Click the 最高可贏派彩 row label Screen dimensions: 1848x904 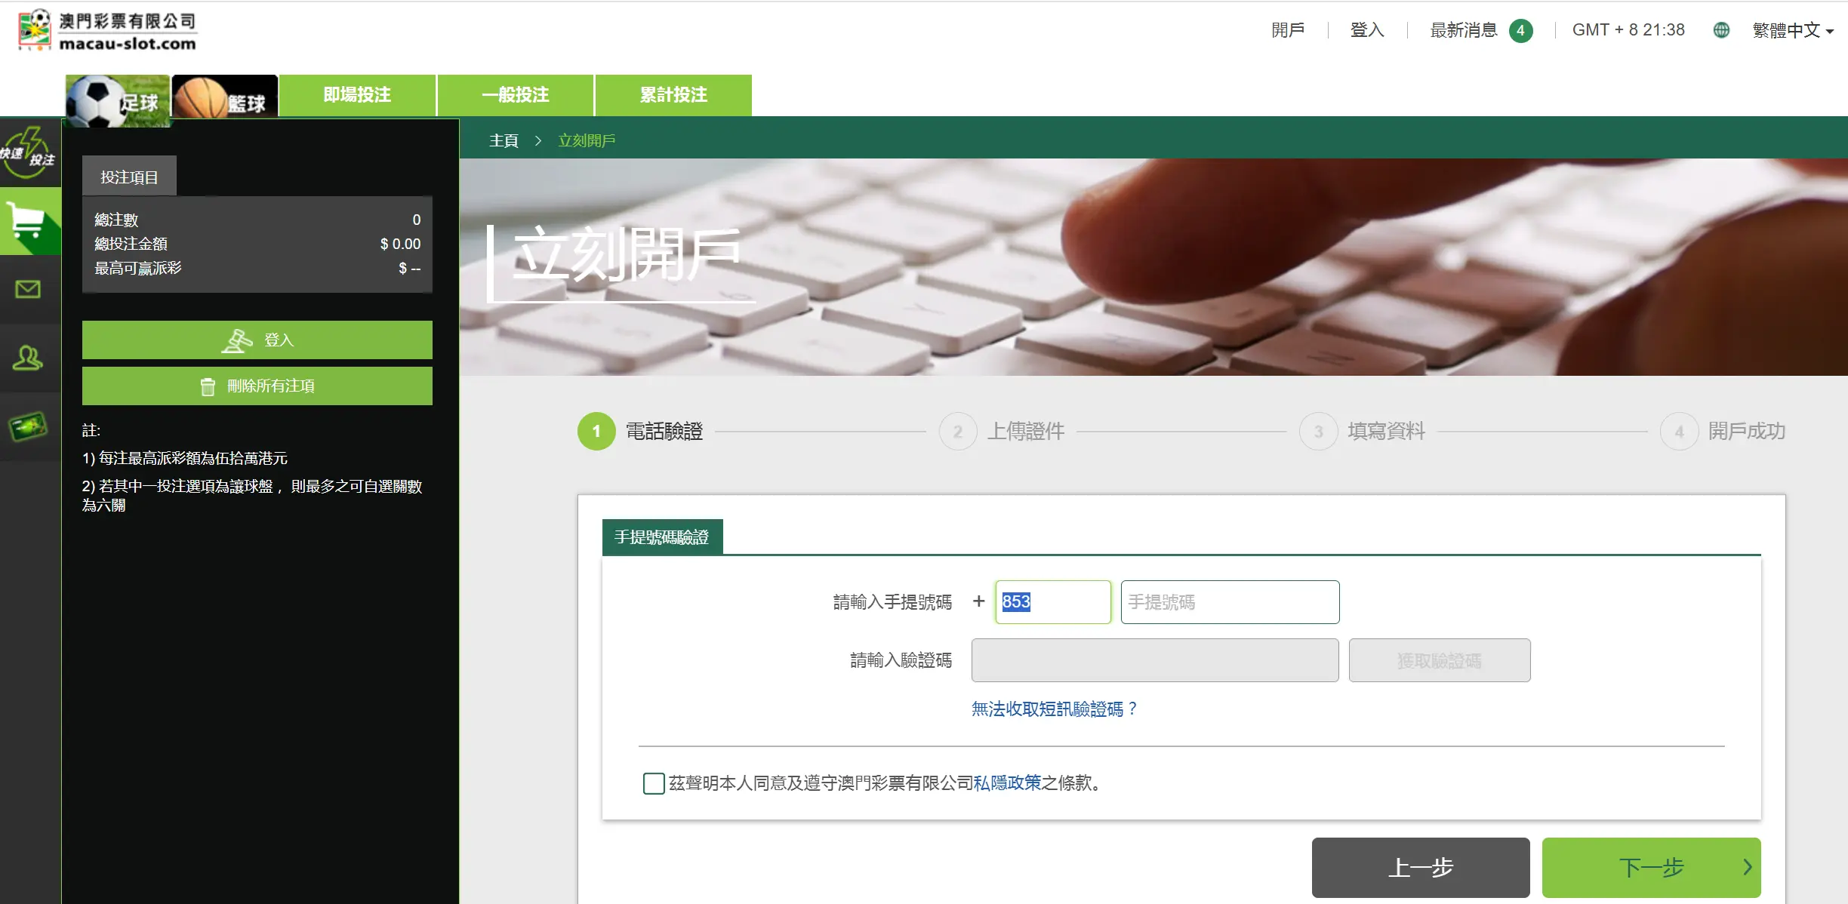[138, 268]
